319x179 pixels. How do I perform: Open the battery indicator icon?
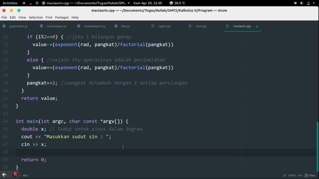coord(309,3)
